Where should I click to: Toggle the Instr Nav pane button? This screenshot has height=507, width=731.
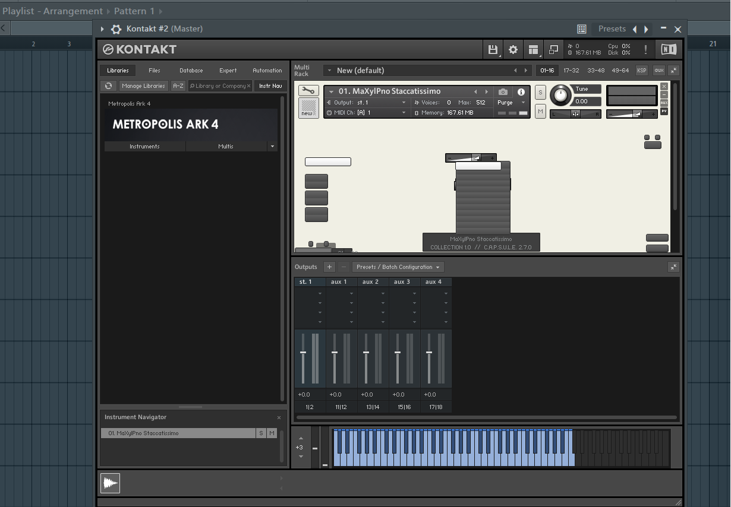click(x=270, y=86)
